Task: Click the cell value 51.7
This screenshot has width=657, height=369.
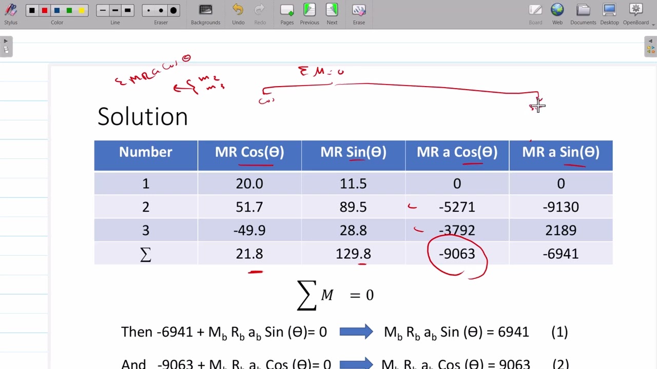Action: point(249,207)
